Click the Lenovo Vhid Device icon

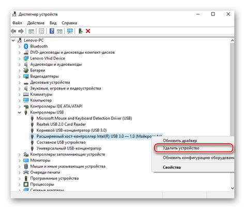[x=26, y=58]
